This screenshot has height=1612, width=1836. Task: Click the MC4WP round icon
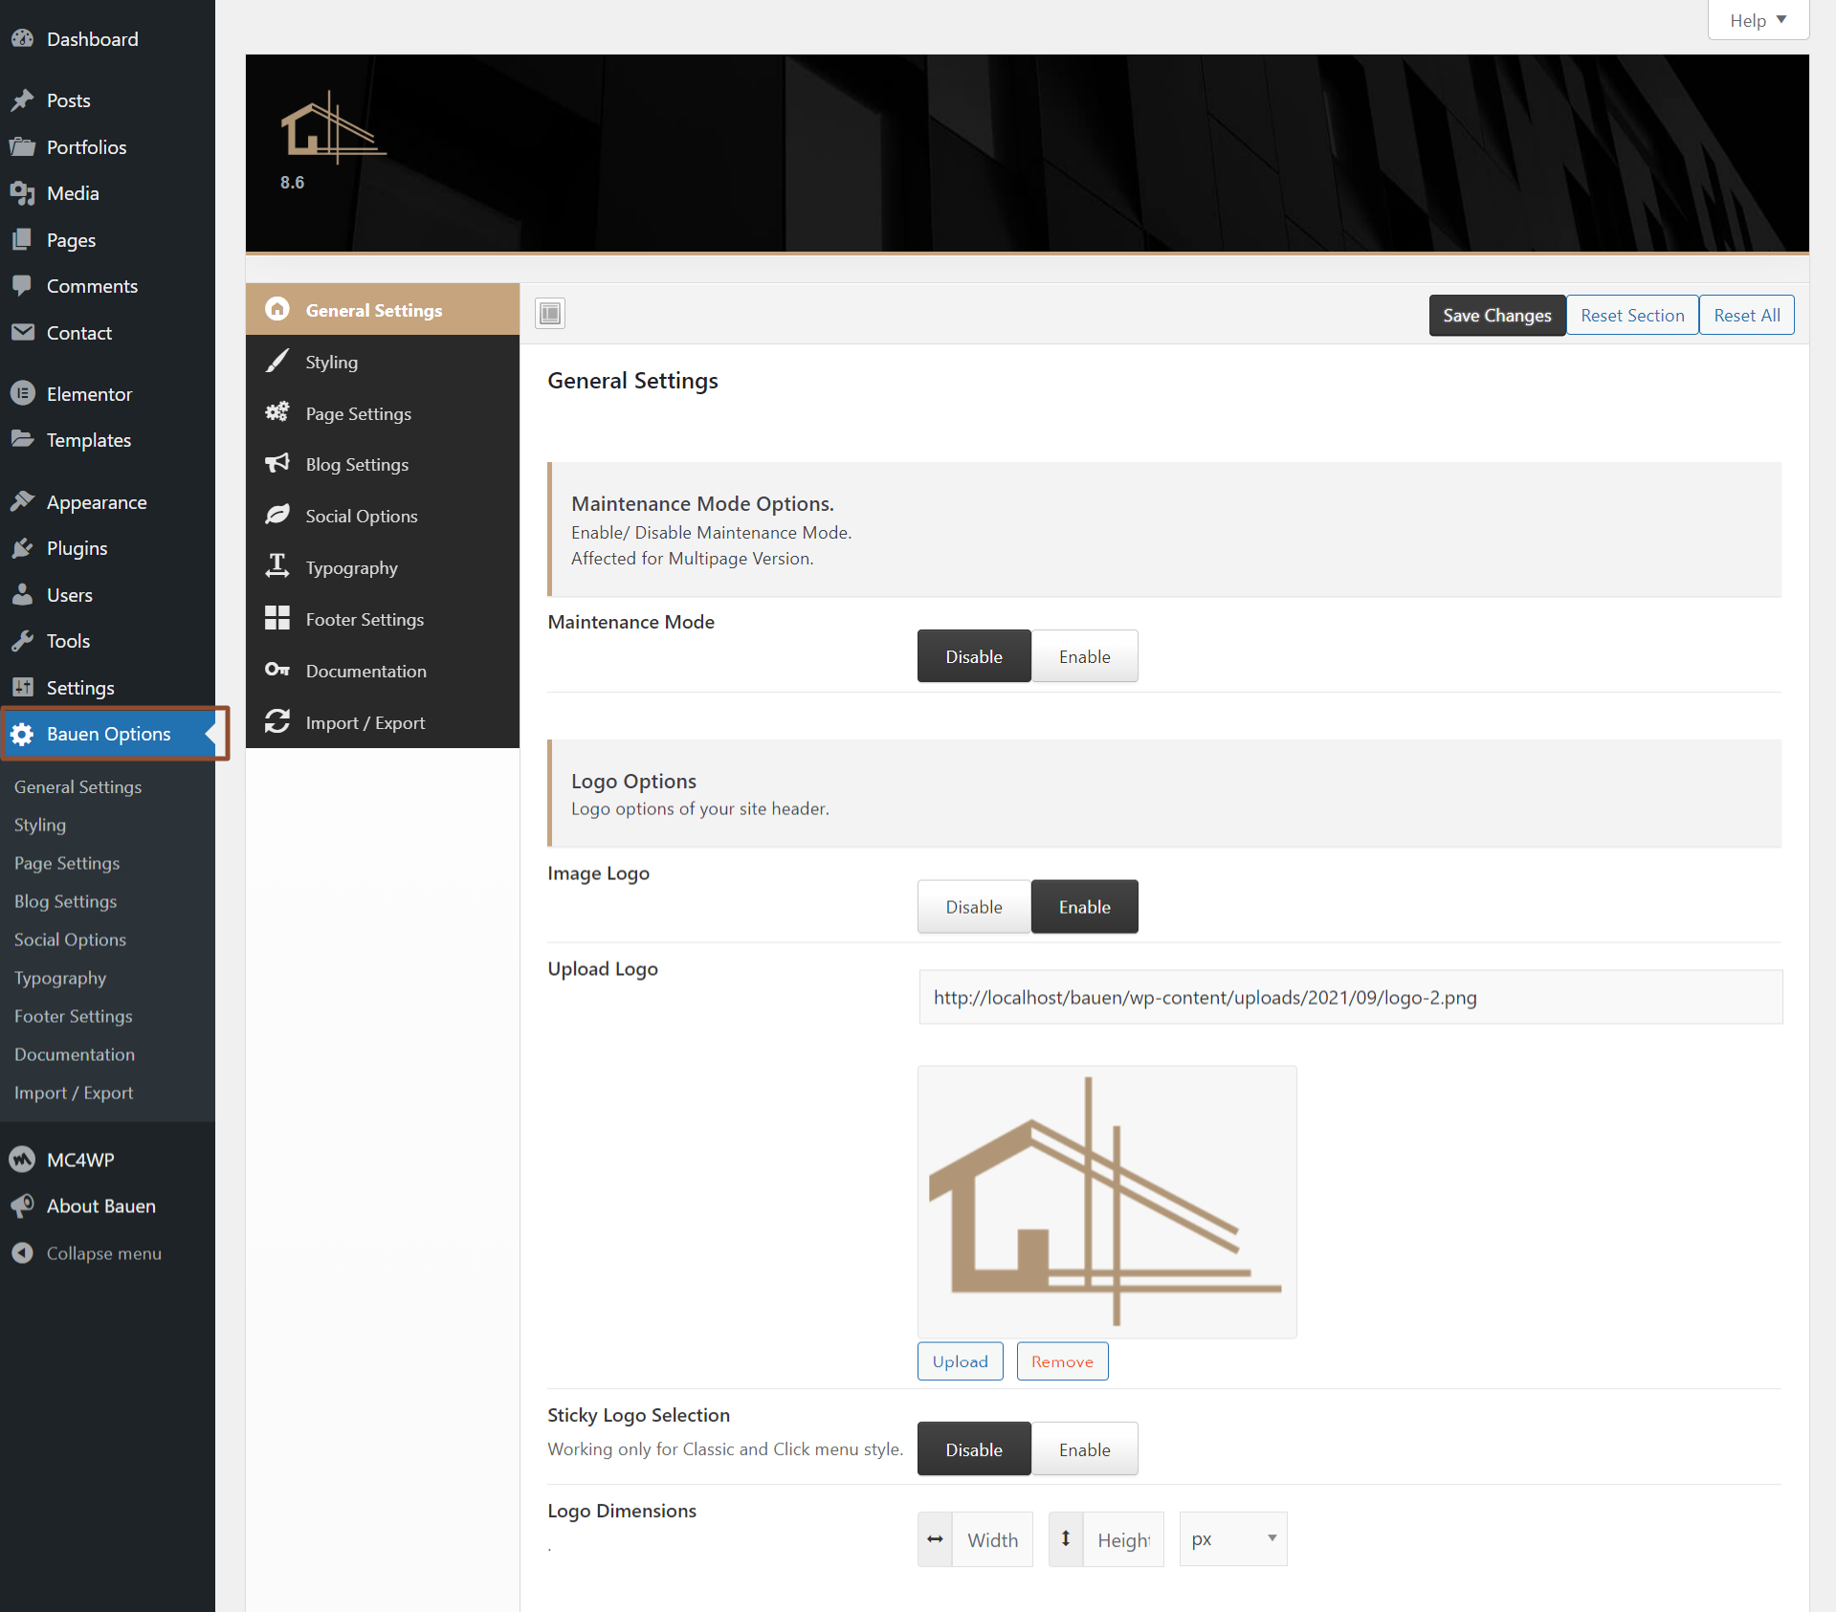[22, 1159]
